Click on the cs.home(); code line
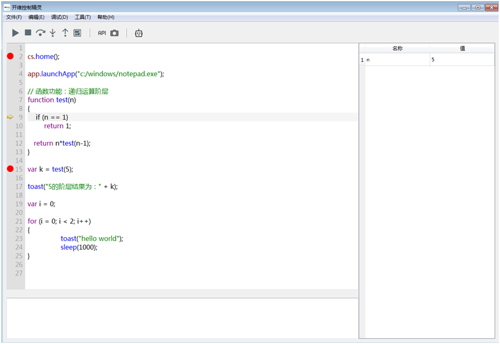This screenshot has height=344, width=500. tap(43, 57)
